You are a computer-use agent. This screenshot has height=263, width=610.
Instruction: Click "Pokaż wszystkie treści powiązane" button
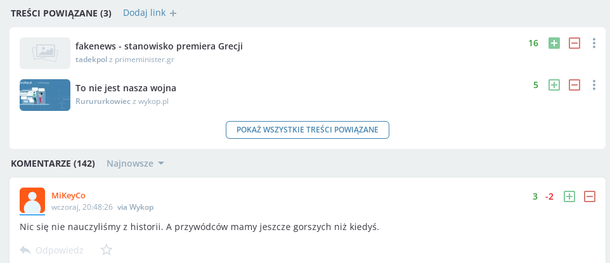click(308, 130)
